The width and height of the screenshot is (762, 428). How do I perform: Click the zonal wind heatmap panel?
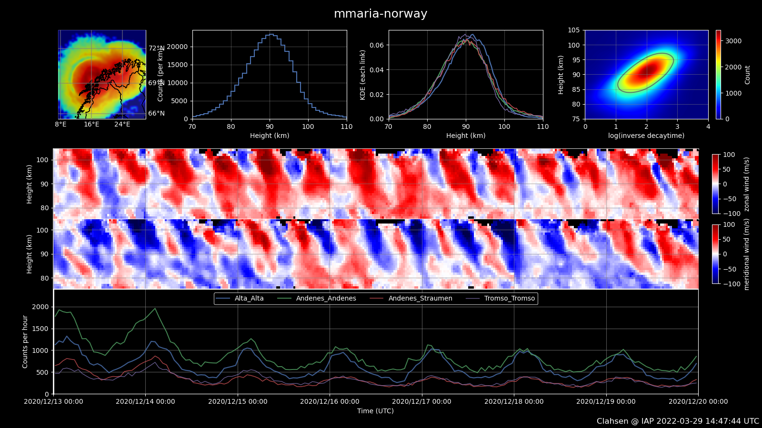pos(376,184)
